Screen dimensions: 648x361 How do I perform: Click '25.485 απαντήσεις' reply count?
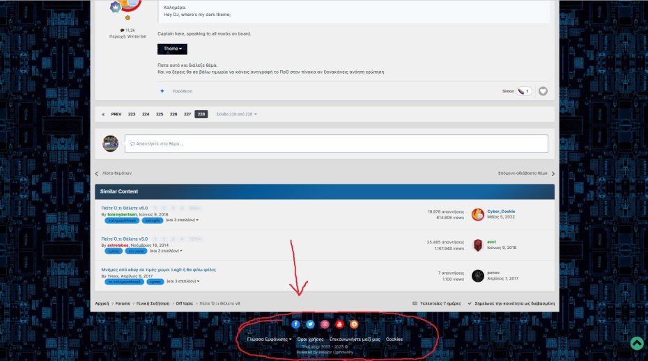[445, 242]
